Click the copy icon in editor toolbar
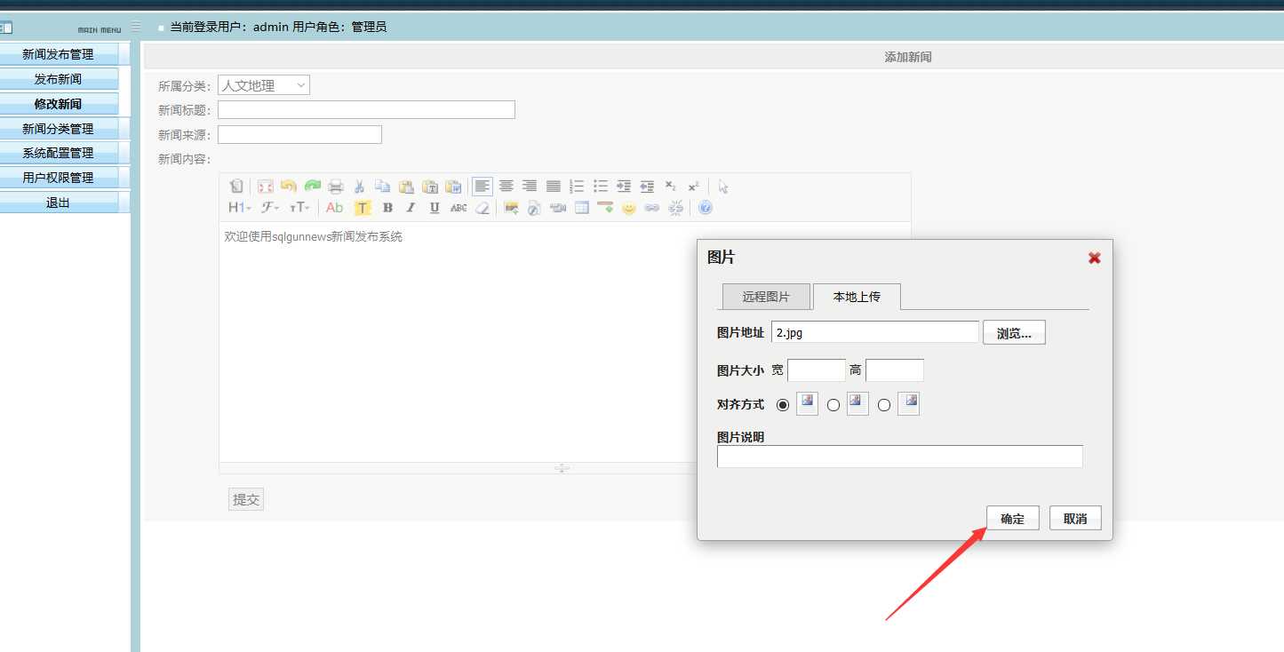Viewport: 1284px width, 652px height. pyautogui.click(x=383, y=187)
